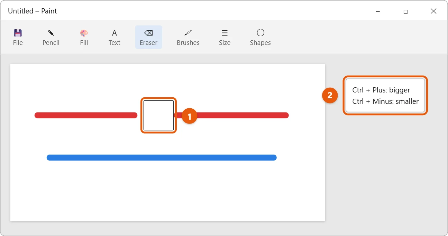Activate the Text tool
Screen dimensions: 448x236
pyautogui.click(x=114, y=37)
